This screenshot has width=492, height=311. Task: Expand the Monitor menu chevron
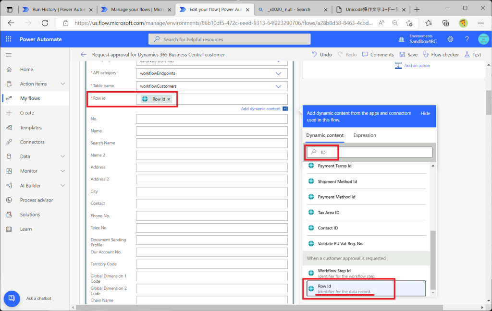[63, 171]
